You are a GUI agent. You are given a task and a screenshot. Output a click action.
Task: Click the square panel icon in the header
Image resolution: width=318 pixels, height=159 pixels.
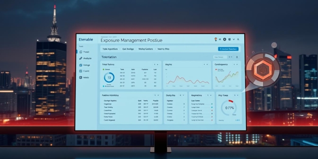click(229, 39)
